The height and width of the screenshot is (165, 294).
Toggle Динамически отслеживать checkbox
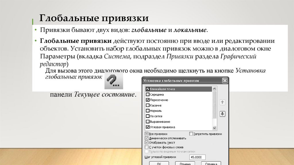point(147,138)
